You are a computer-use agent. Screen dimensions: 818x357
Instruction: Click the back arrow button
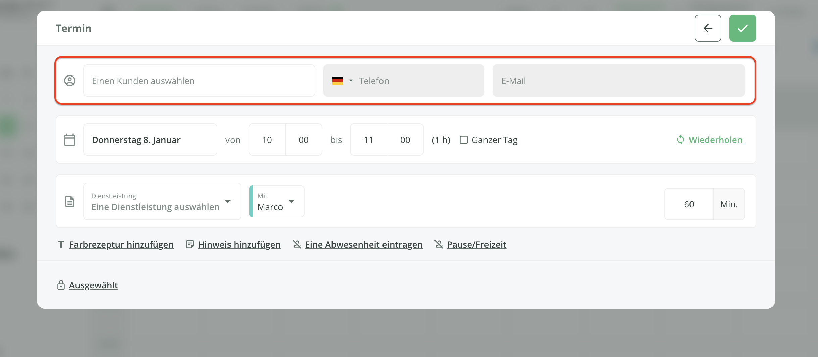click(708, 28)
